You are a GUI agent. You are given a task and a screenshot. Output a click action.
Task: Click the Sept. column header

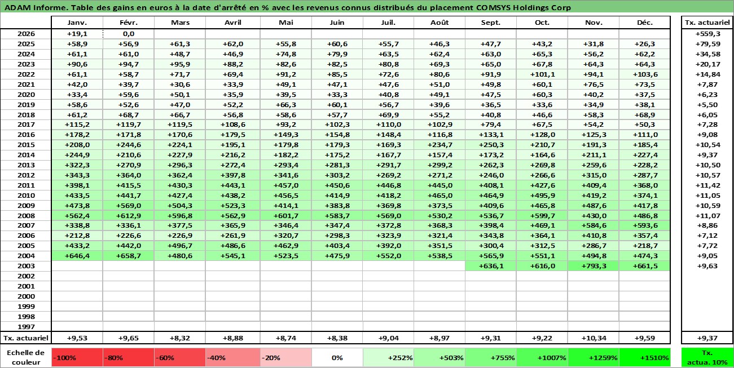point(490,23)
